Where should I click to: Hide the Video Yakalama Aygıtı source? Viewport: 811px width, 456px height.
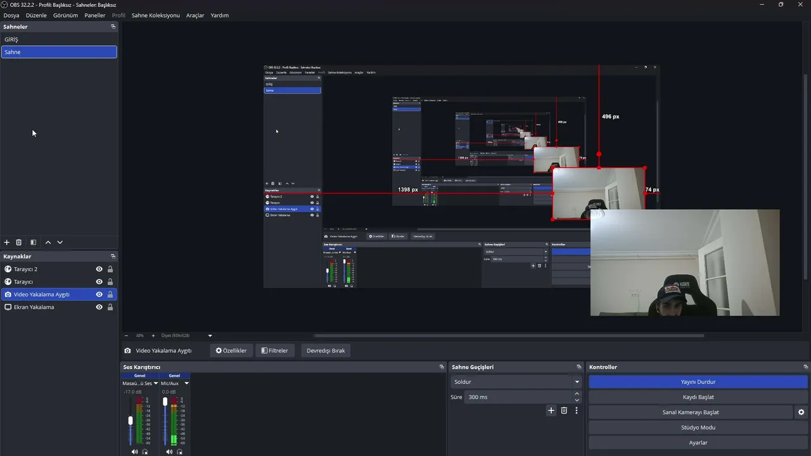pyautogui.click(x=99, y=294)
